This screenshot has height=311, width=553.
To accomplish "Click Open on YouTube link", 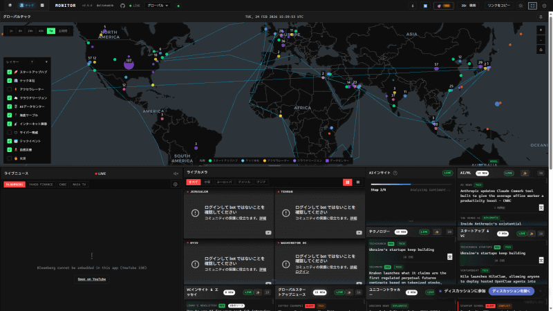I will click(x=92, y=279).
